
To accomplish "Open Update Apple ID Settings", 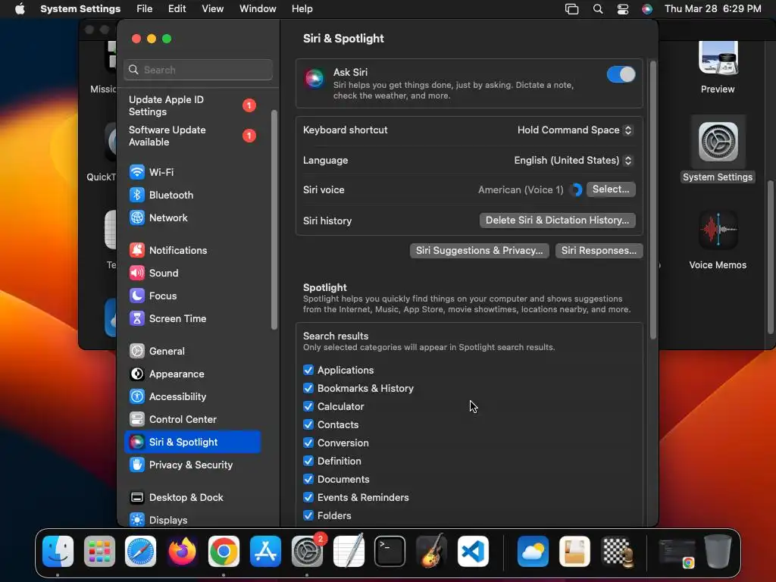I will click(192, 106).
